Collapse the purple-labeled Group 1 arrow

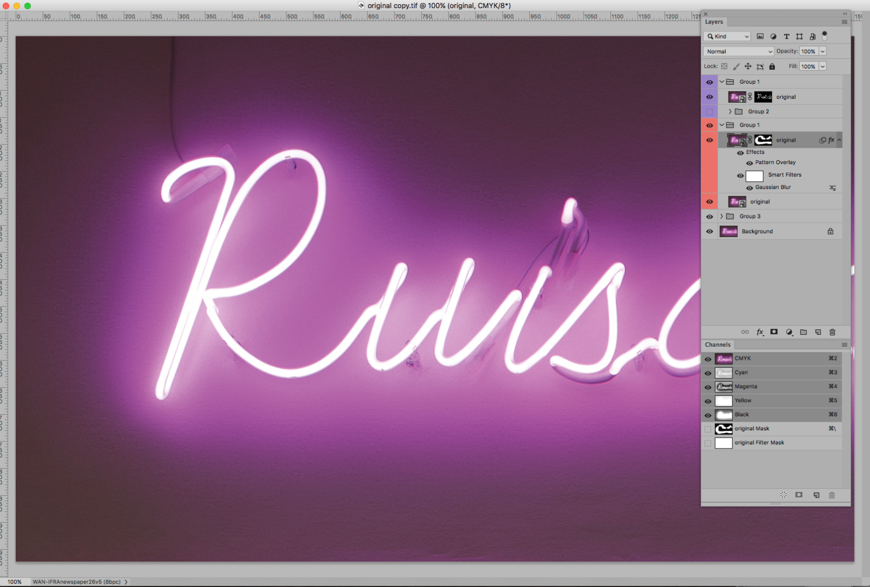click(x=722, y=82)
